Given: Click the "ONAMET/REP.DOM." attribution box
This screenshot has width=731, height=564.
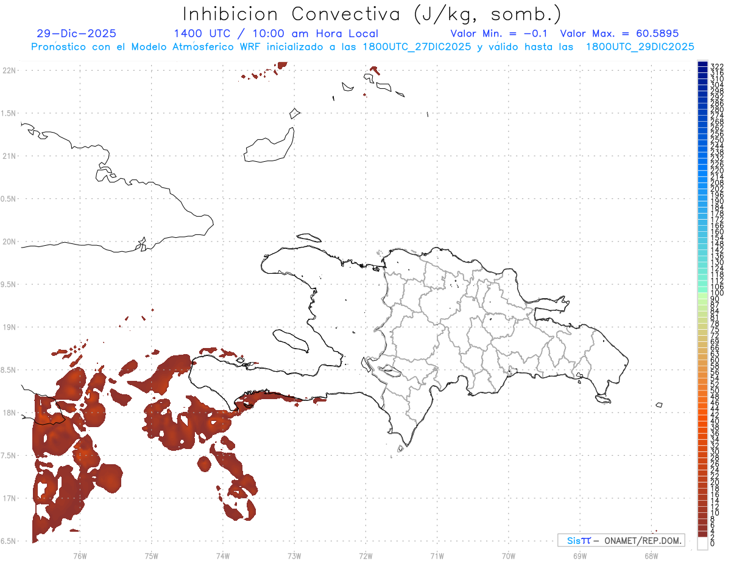Looking at the screenshot, I should coord(621,540).
